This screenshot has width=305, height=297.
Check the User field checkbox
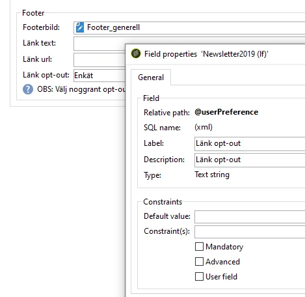[199, 277]
